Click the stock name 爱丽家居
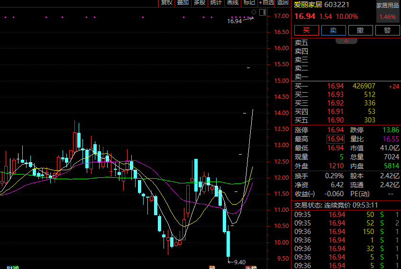Screen dimensions: 401x269 coord(308,5)
